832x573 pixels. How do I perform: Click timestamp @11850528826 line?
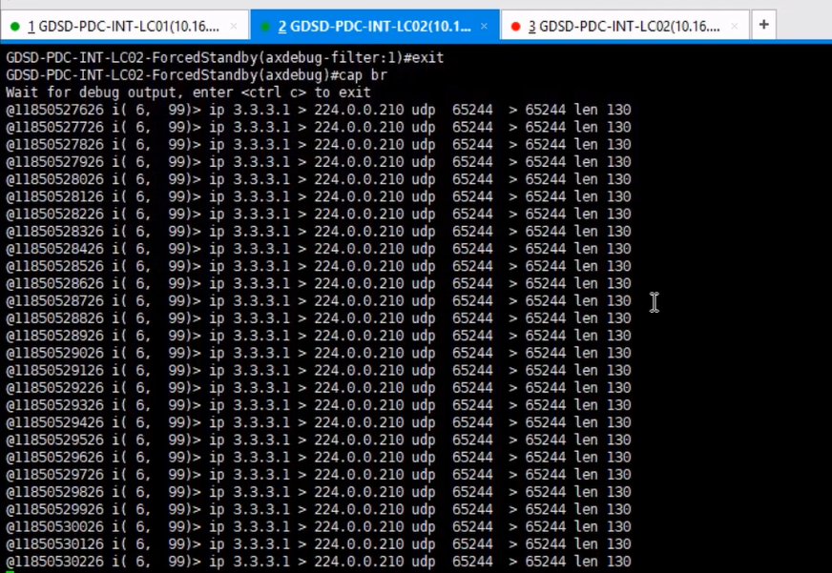coord(319,318)
